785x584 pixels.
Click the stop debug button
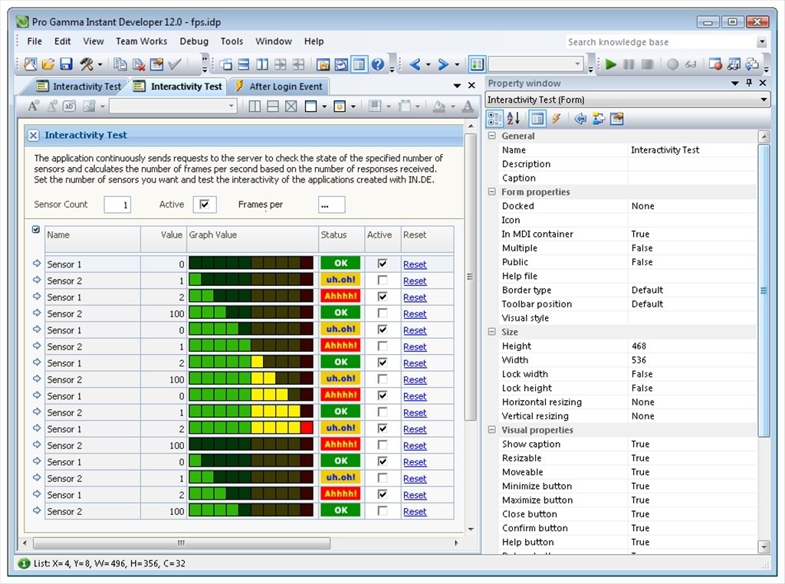point(647,64)
